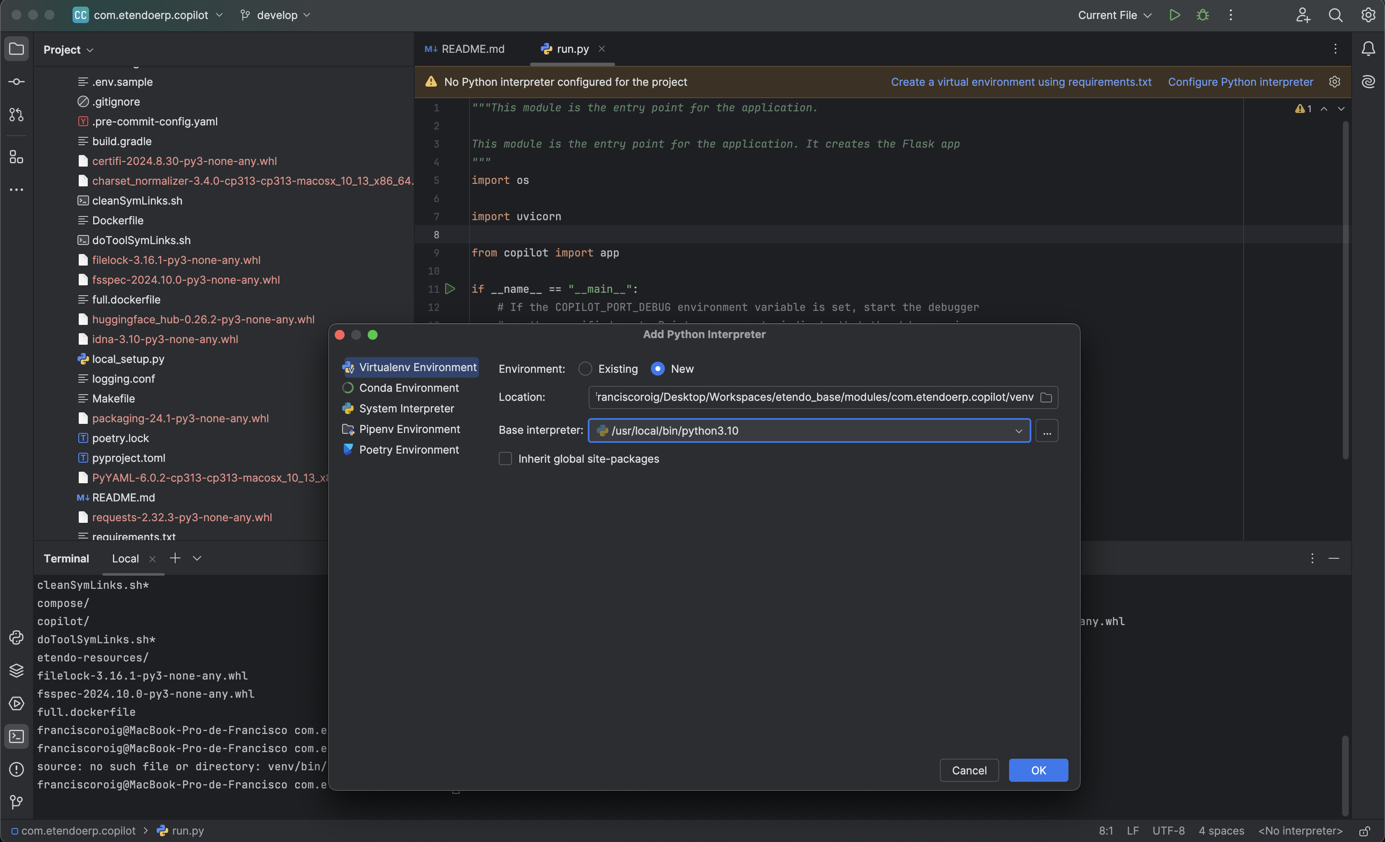Click the Debug bug icon in toolbar
1385x842 pixels.
(x=1202, y=15)
